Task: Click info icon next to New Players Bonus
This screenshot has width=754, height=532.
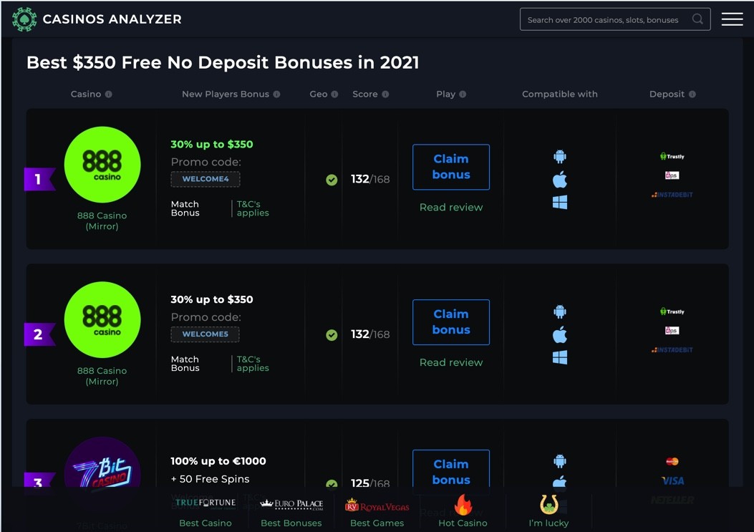Action: (x=276, y=95)
